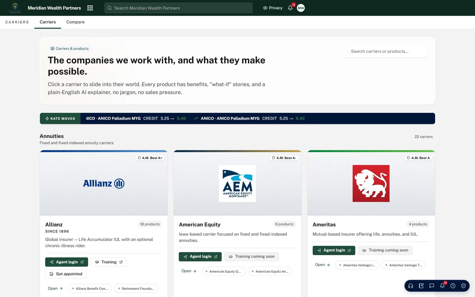Expand the Allianz Benefit Con... product chip
Viewport: 475px width, 297px height.
90,289
